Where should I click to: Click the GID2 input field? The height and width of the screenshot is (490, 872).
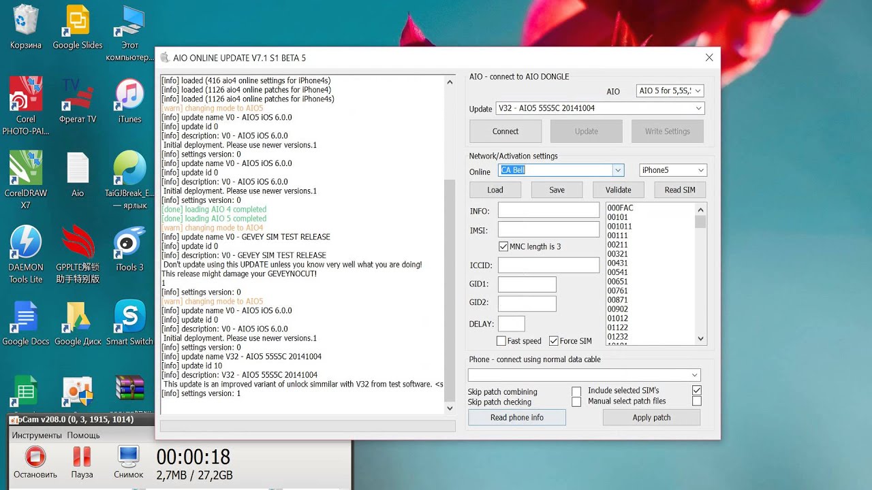(x=527, y=304)
